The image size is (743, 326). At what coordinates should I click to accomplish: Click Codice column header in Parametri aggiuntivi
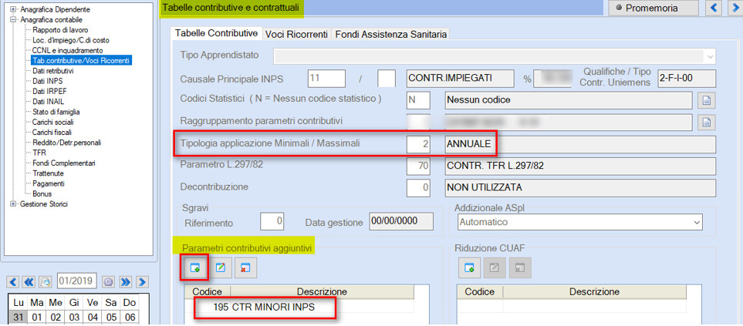[x=207, y=292]
